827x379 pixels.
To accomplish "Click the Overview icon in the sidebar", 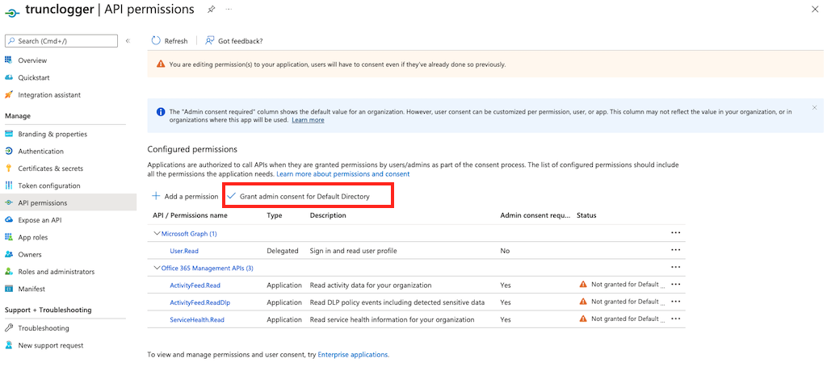I will coord(8,60).
